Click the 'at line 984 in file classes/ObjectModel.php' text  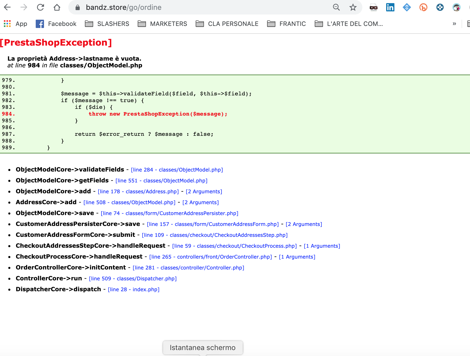point(75,65)
